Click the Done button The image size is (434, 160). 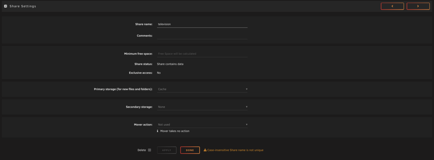pyautogui.click(x=190, y=150)
